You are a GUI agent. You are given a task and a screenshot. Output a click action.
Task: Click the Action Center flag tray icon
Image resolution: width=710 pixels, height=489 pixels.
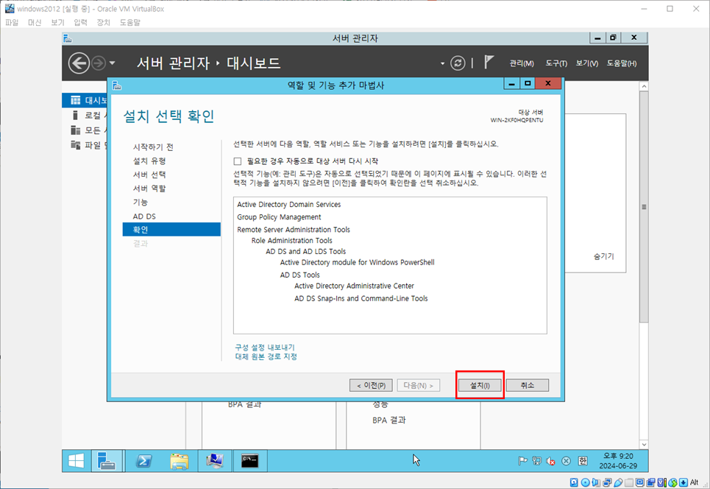pos(522,461)
